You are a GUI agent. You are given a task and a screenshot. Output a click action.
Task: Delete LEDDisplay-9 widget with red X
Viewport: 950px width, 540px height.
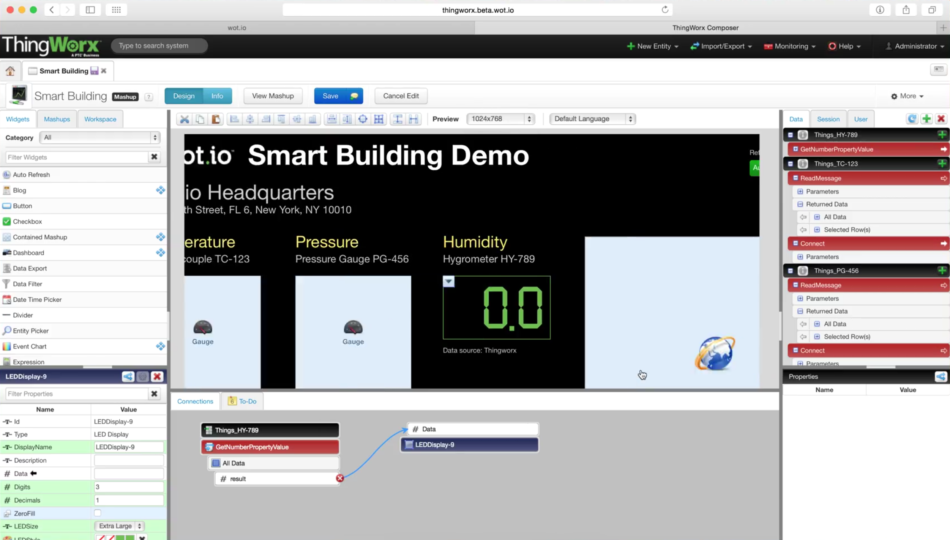pos(157,376)
